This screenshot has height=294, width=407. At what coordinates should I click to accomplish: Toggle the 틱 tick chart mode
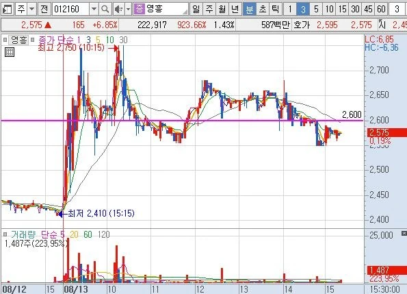click(275, 10)
